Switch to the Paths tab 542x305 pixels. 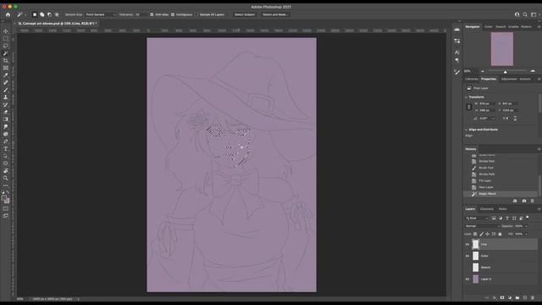tap(502, 209)
